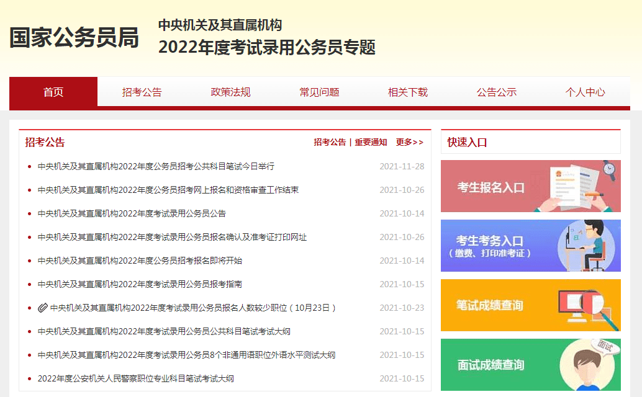The height and width of the screenshot is (397, 642).
Task: Open the 公共科目笔试考试大纲 link
Action: (164, 332)
